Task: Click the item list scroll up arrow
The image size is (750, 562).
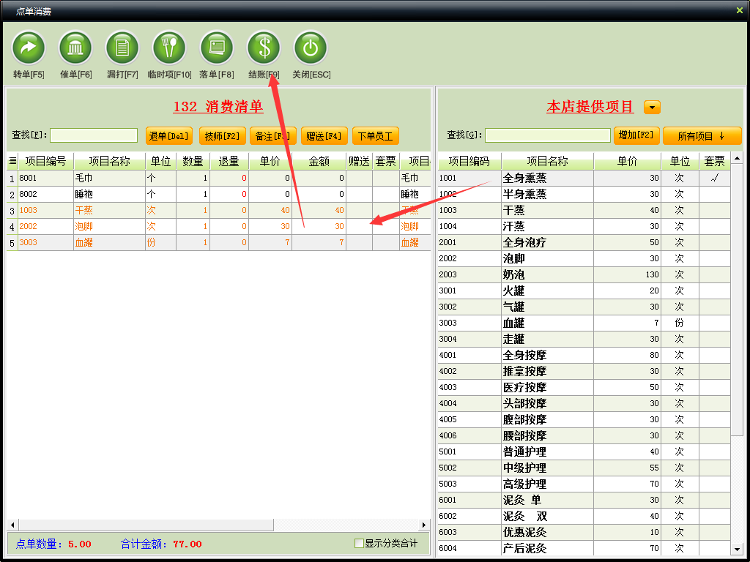Action: coord(737,158)
